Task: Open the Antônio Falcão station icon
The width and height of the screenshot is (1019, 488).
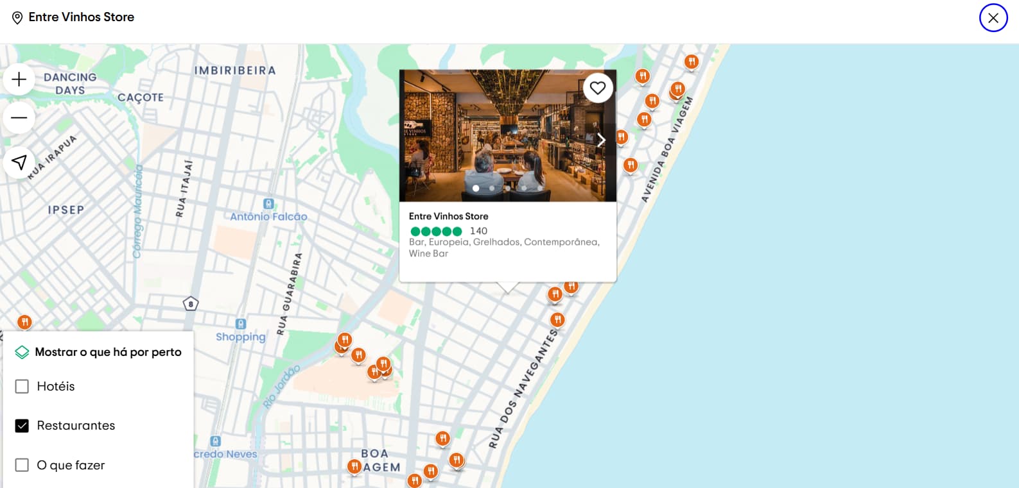Action: point(268,204)
